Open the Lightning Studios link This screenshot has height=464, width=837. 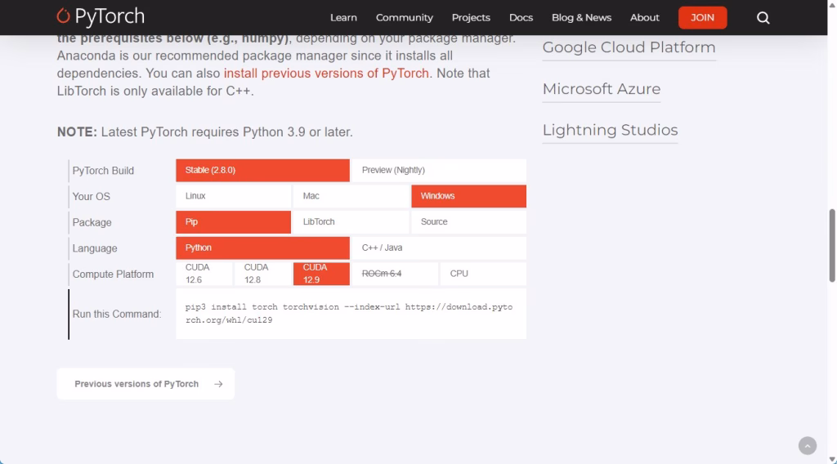point(610,130)
